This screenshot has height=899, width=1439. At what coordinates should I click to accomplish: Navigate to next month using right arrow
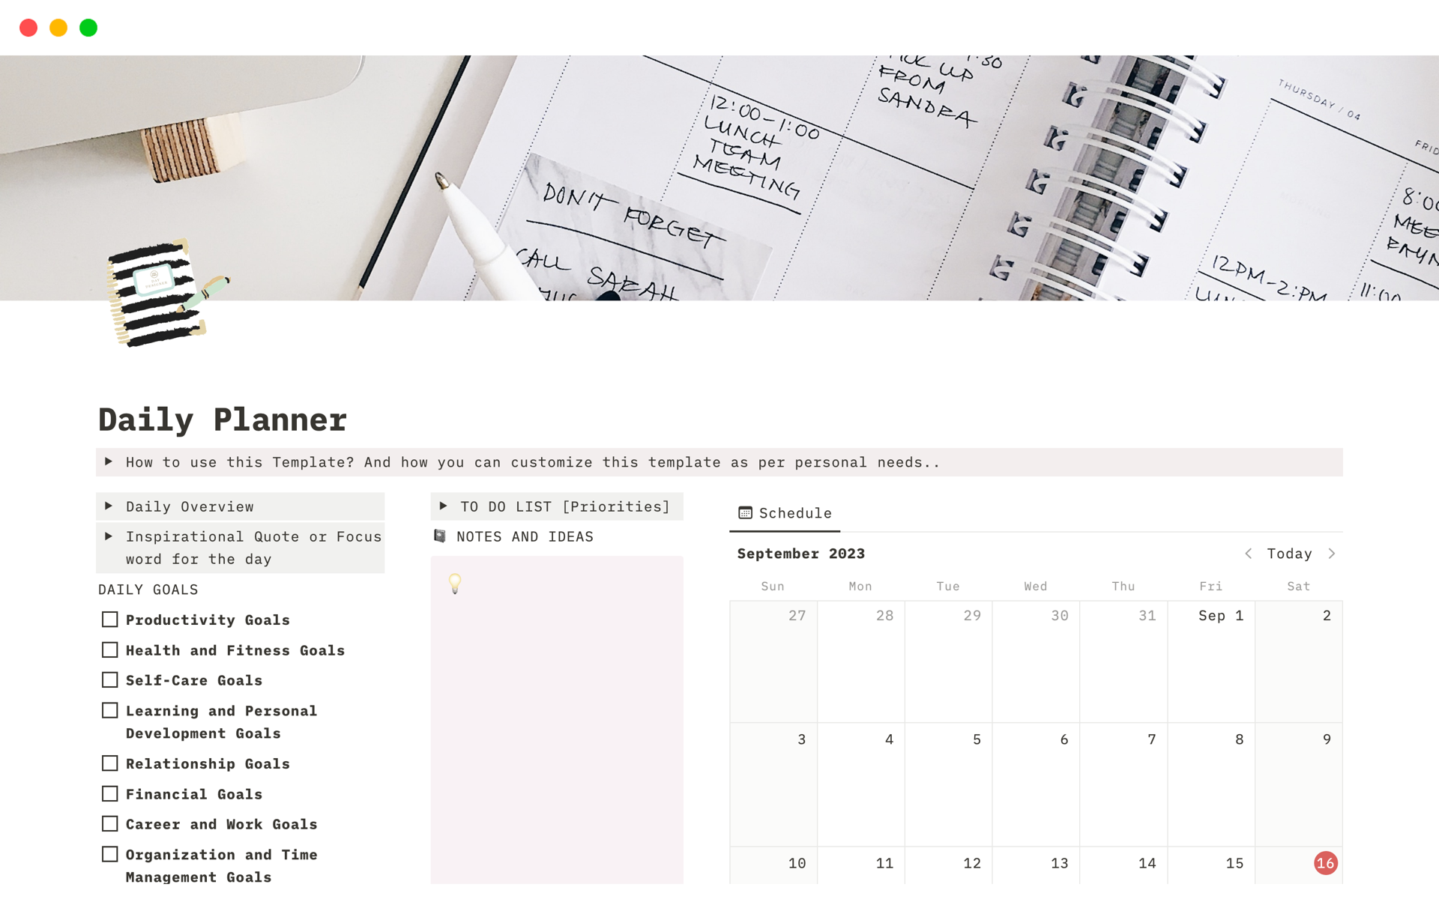(1333, 553)
